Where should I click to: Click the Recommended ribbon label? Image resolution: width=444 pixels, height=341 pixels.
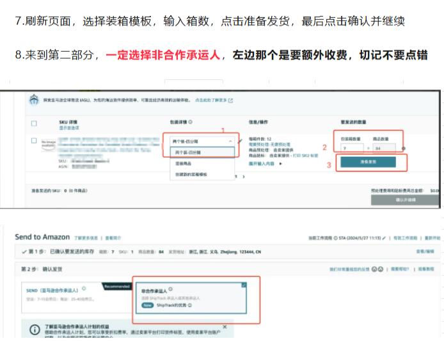117,287
